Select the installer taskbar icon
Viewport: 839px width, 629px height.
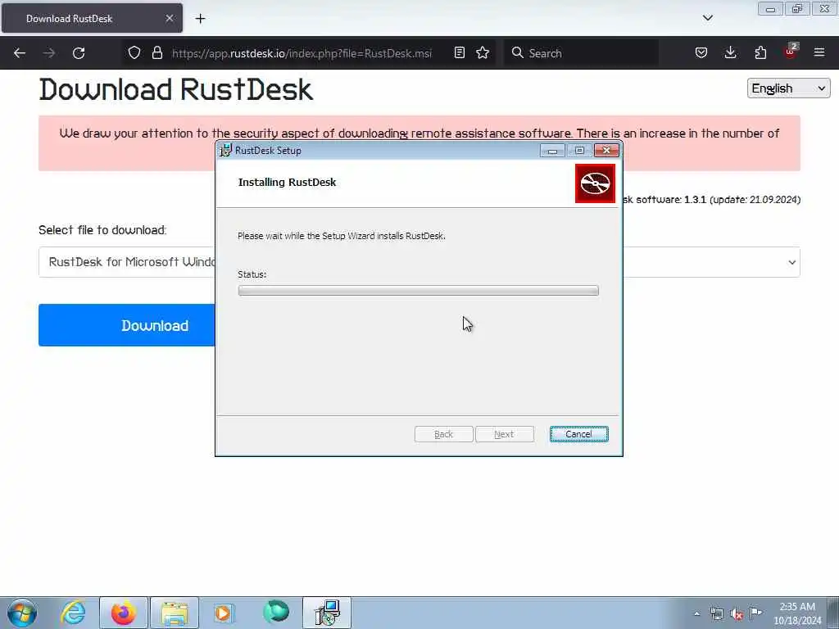327,613
